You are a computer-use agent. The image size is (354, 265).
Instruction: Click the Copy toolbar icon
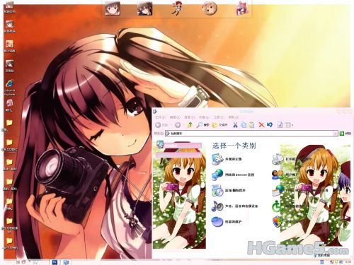pyautogui.click(x=244, y=125)
